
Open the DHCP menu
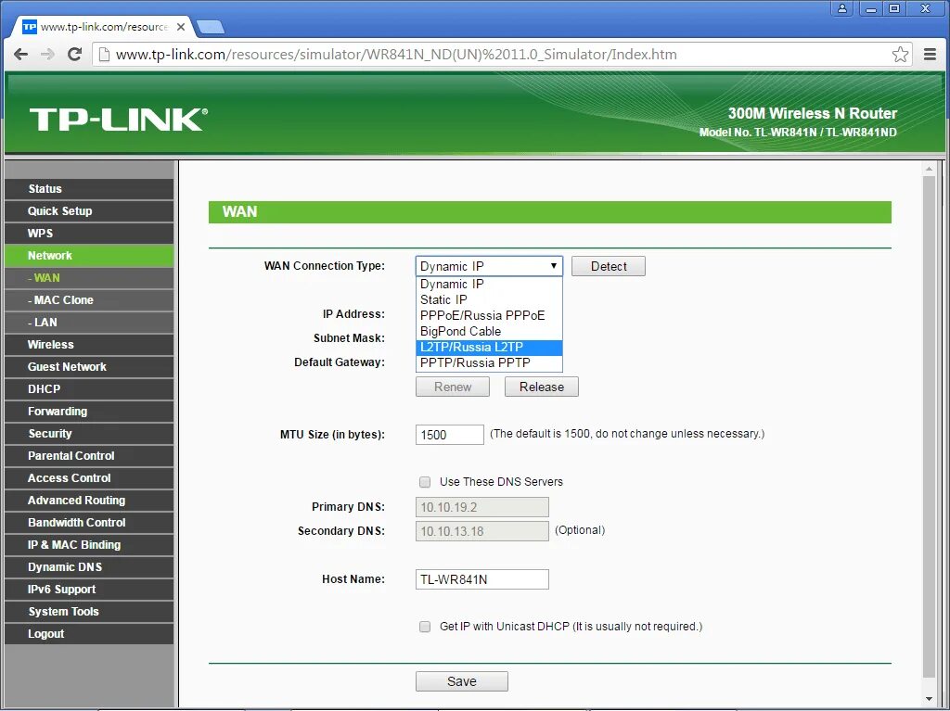coord(89,389)
